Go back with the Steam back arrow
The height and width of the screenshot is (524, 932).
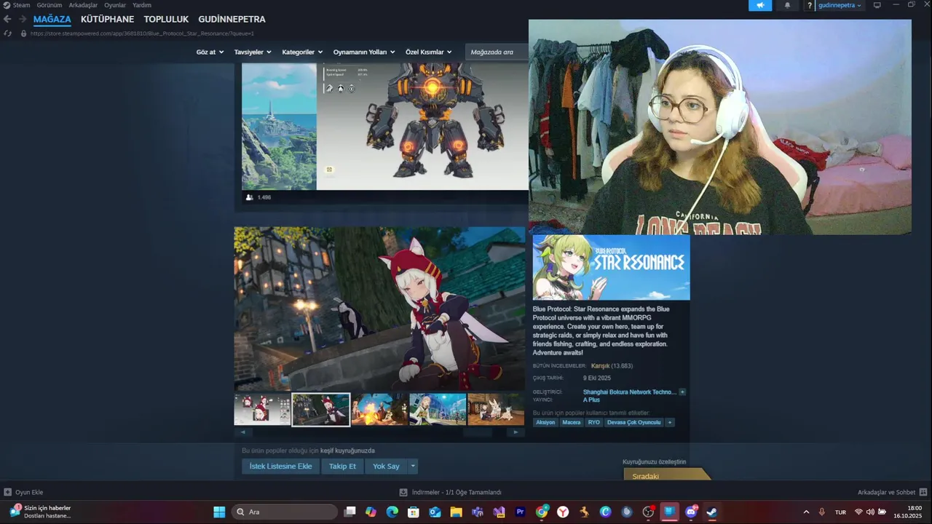point(7,19)
